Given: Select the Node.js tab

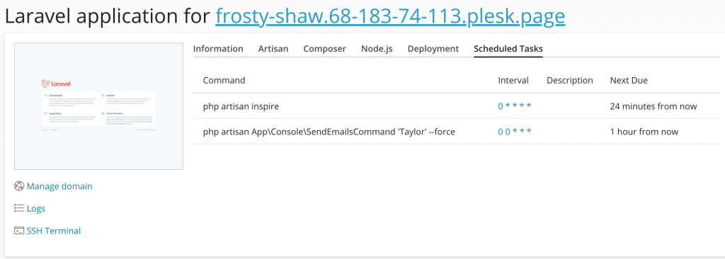Looking at the screenshot, I should tap(377, 49).
